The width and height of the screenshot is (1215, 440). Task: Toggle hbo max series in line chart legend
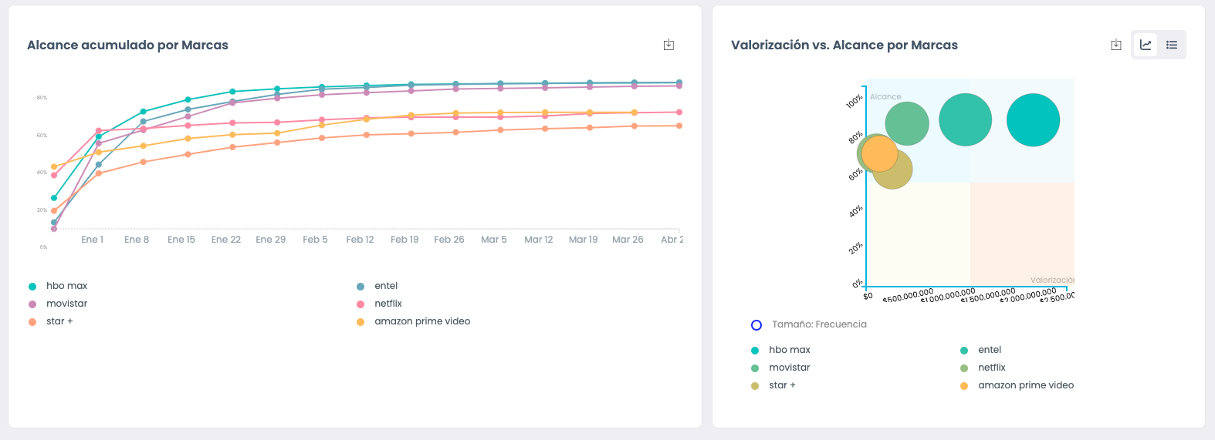66,286
